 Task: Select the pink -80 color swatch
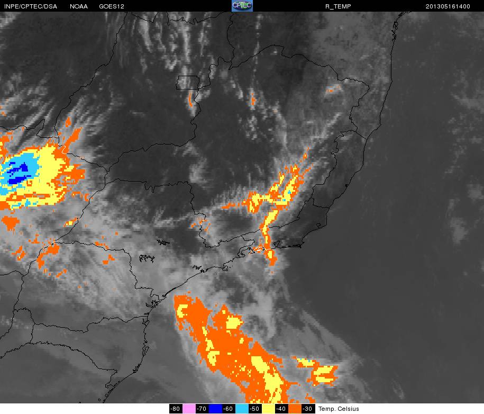[189, 409]
